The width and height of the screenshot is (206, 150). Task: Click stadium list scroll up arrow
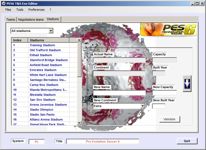pyautogui.click(x=79, y=40)
